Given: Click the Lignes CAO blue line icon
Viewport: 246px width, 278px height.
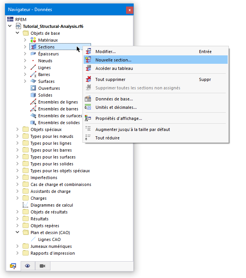Looking at the screenshot, I should point(33,239).
